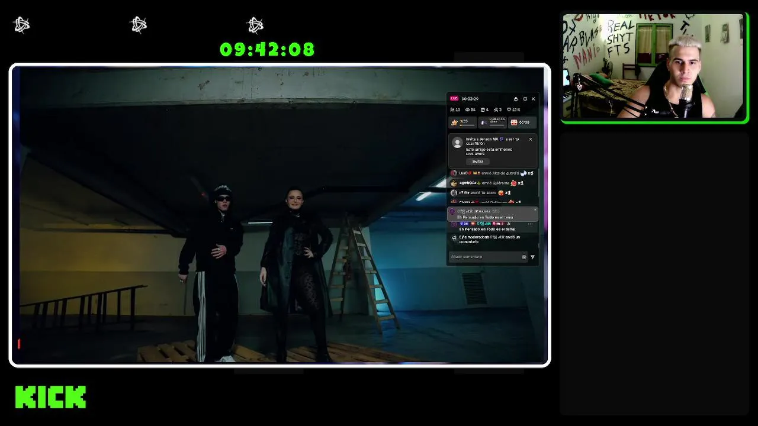Screen dimensions: 758x426
Task: Click the webcam feed of the streamer
Action: pos(654,67)
